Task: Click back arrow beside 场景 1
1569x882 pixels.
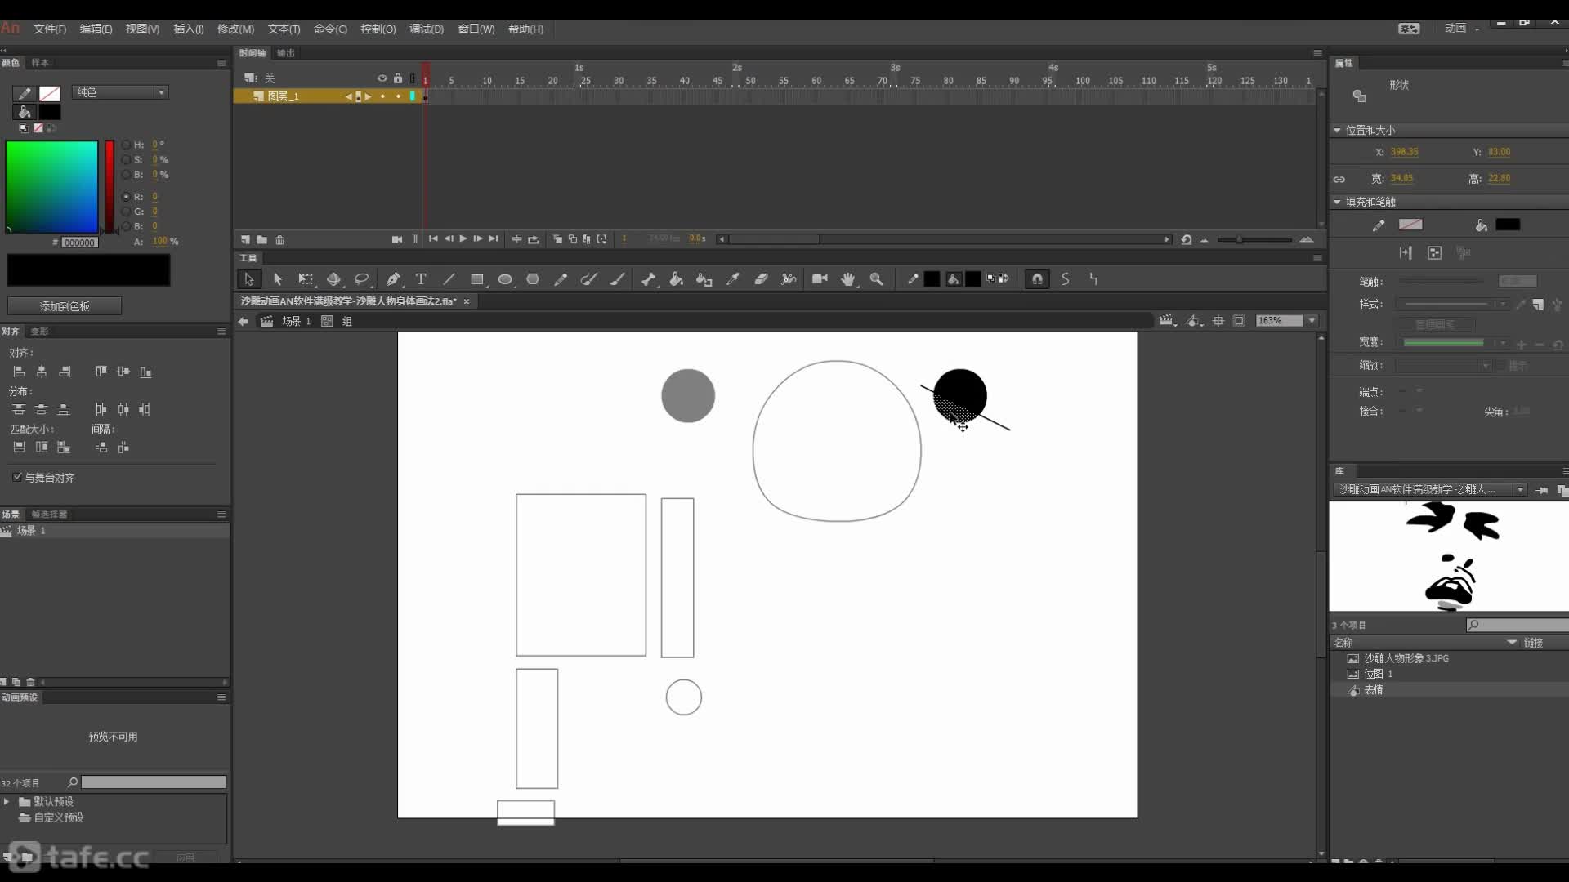Action: 243,321
